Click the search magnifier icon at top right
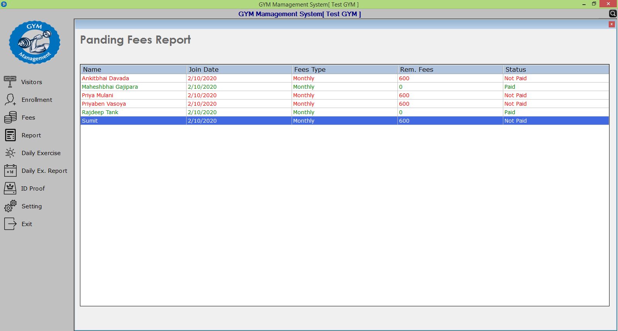Image resolution: width=618 pixels, height=331 pixels. point(613,14)
